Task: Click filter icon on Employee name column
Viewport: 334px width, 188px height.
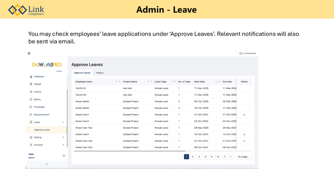Action: (x=120, y=82)
